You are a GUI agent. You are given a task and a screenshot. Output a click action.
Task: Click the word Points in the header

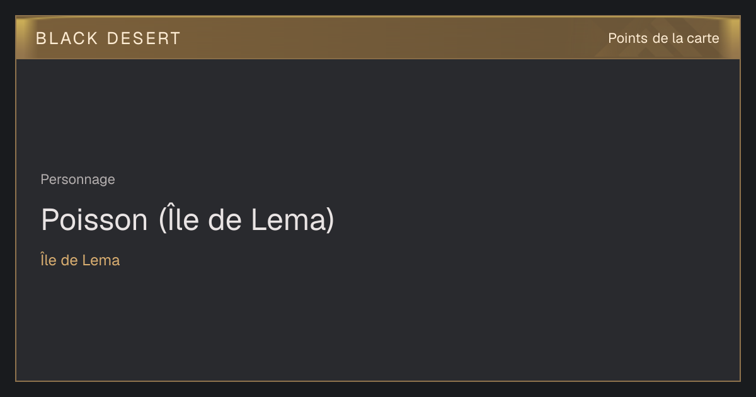click(627, 38)
